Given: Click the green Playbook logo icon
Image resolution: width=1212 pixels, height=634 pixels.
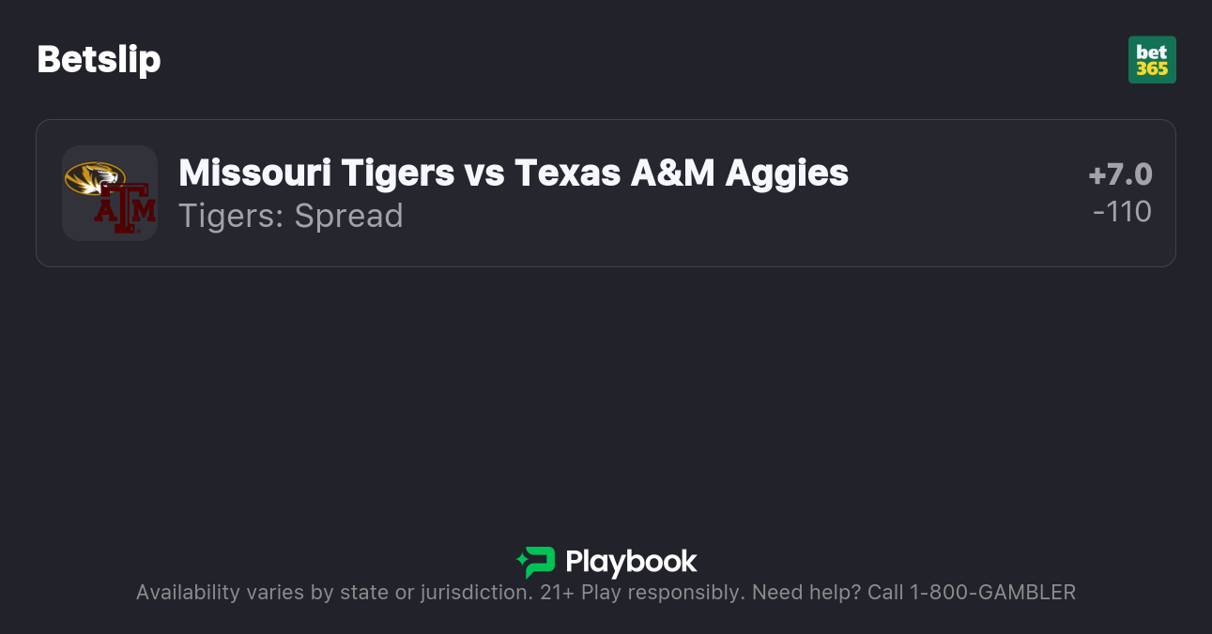Looking at the screenshot, I should [536, 562].
